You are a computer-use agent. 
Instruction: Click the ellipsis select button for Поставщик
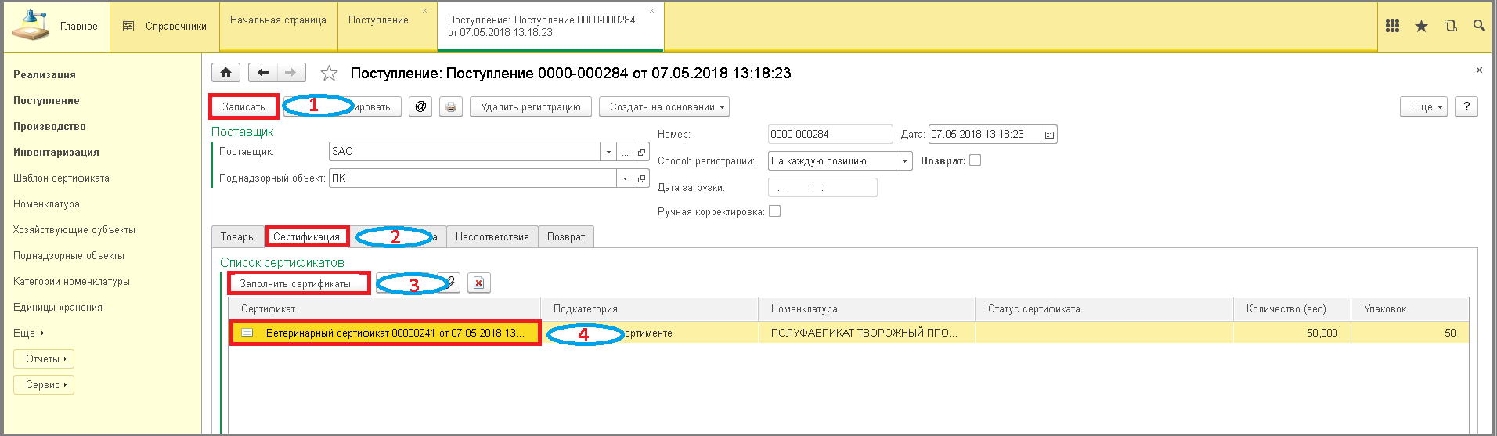[x=625, y=152]
